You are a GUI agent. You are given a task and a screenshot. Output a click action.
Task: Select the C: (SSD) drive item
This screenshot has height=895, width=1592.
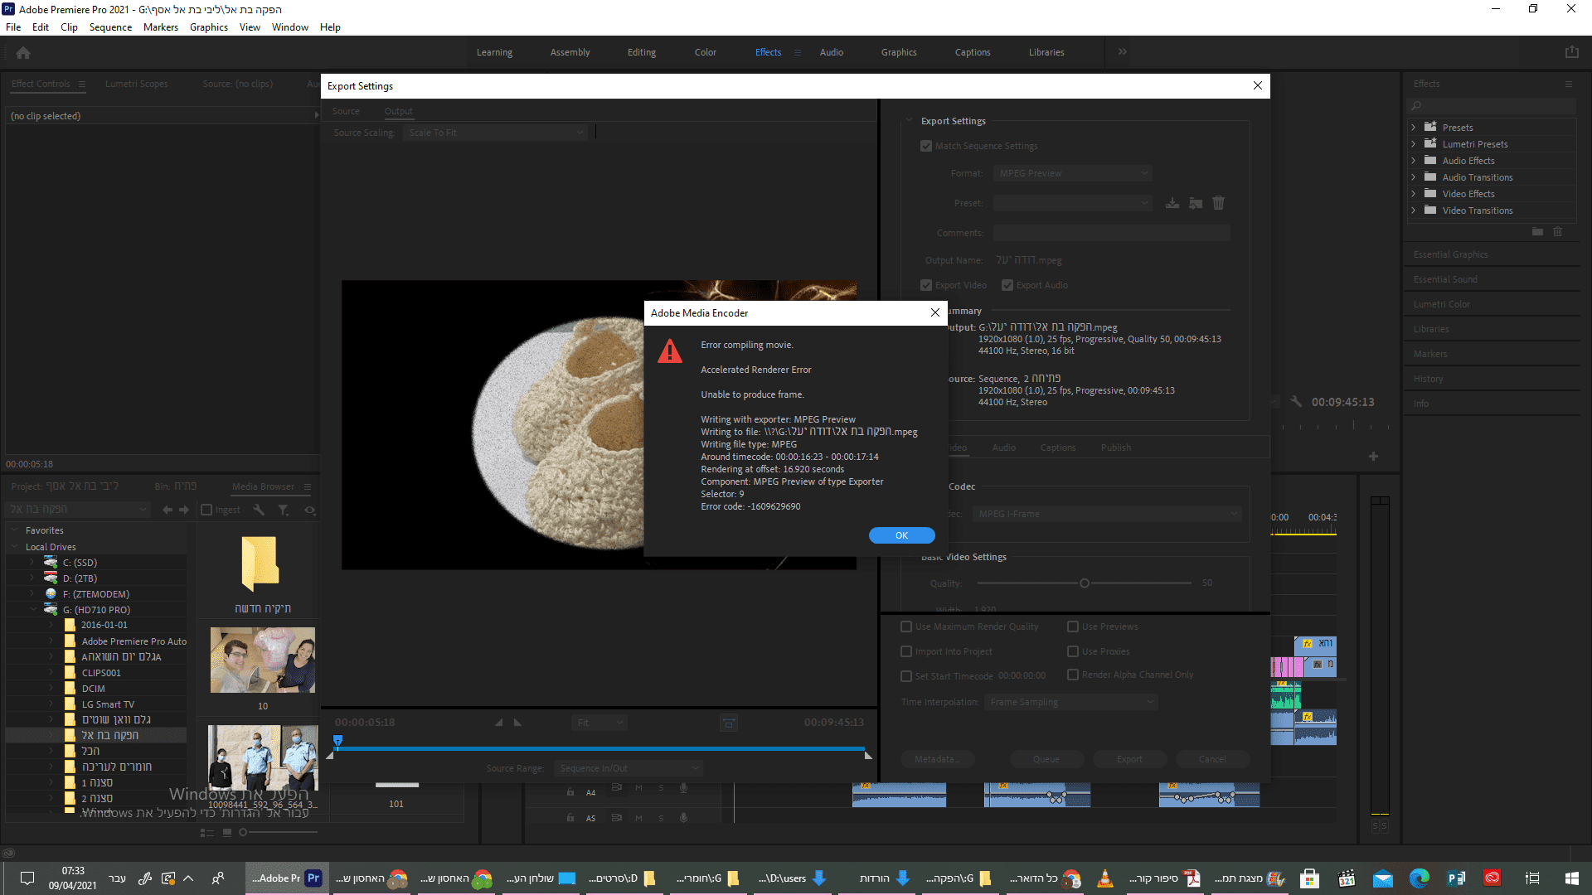click(x=80, y=563)
